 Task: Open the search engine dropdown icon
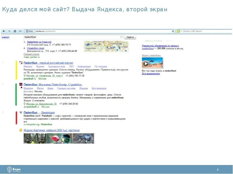click(179, 31)
